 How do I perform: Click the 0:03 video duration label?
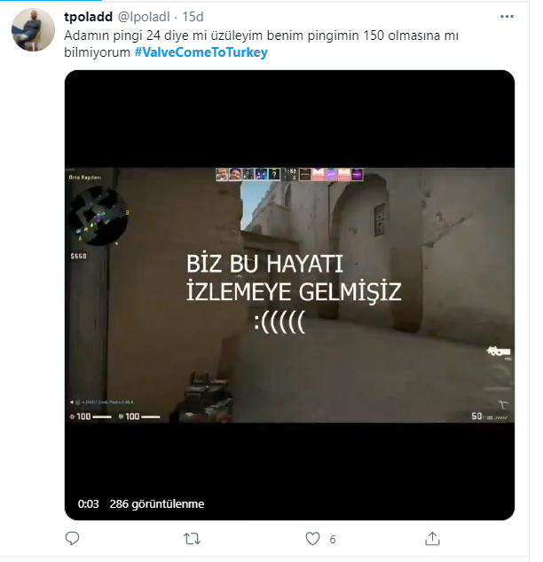coord(88,504)
